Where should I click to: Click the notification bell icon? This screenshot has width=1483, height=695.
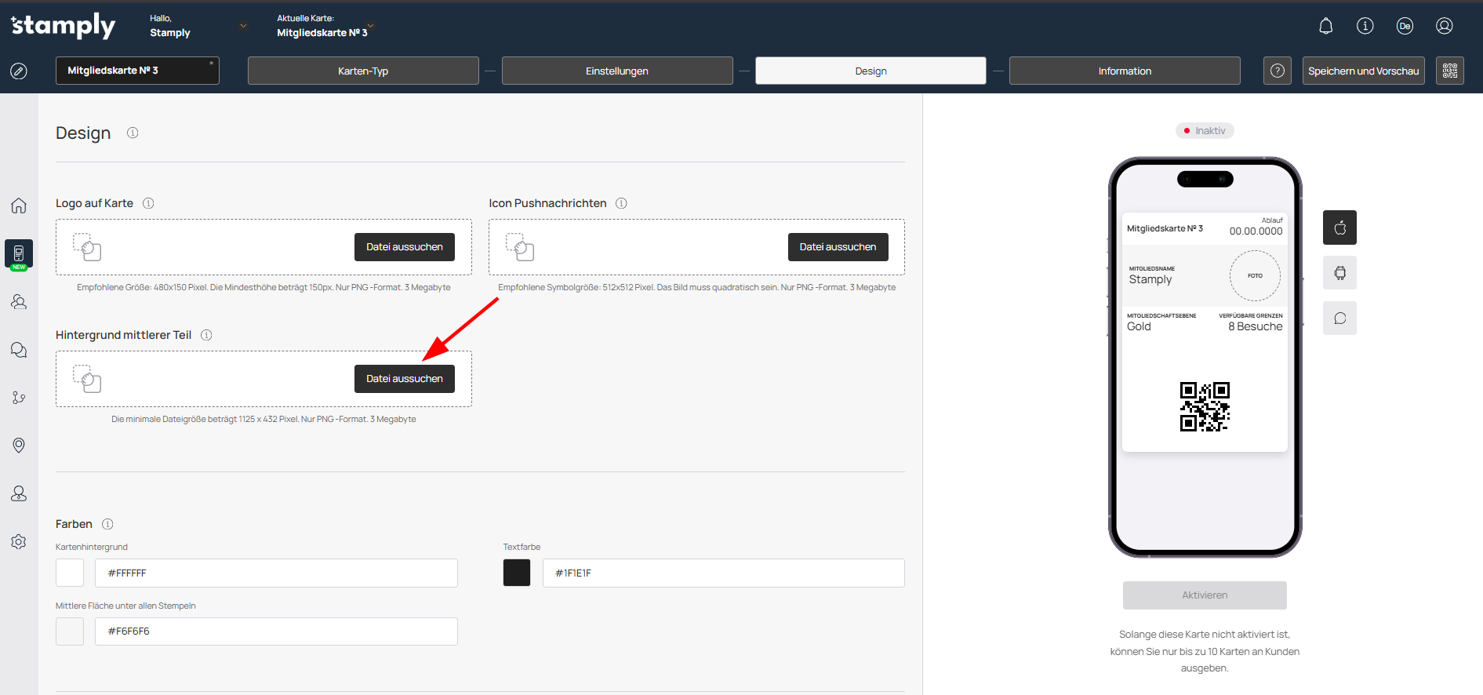(x=1325, y=27)
